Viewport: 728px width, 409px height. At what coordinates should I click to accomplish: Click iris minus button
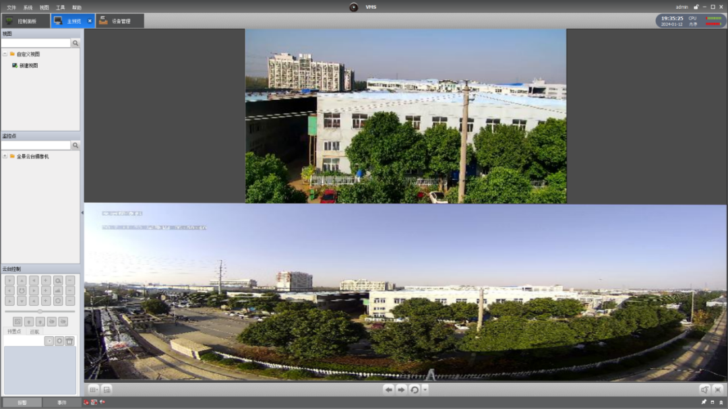pos(70,301)
